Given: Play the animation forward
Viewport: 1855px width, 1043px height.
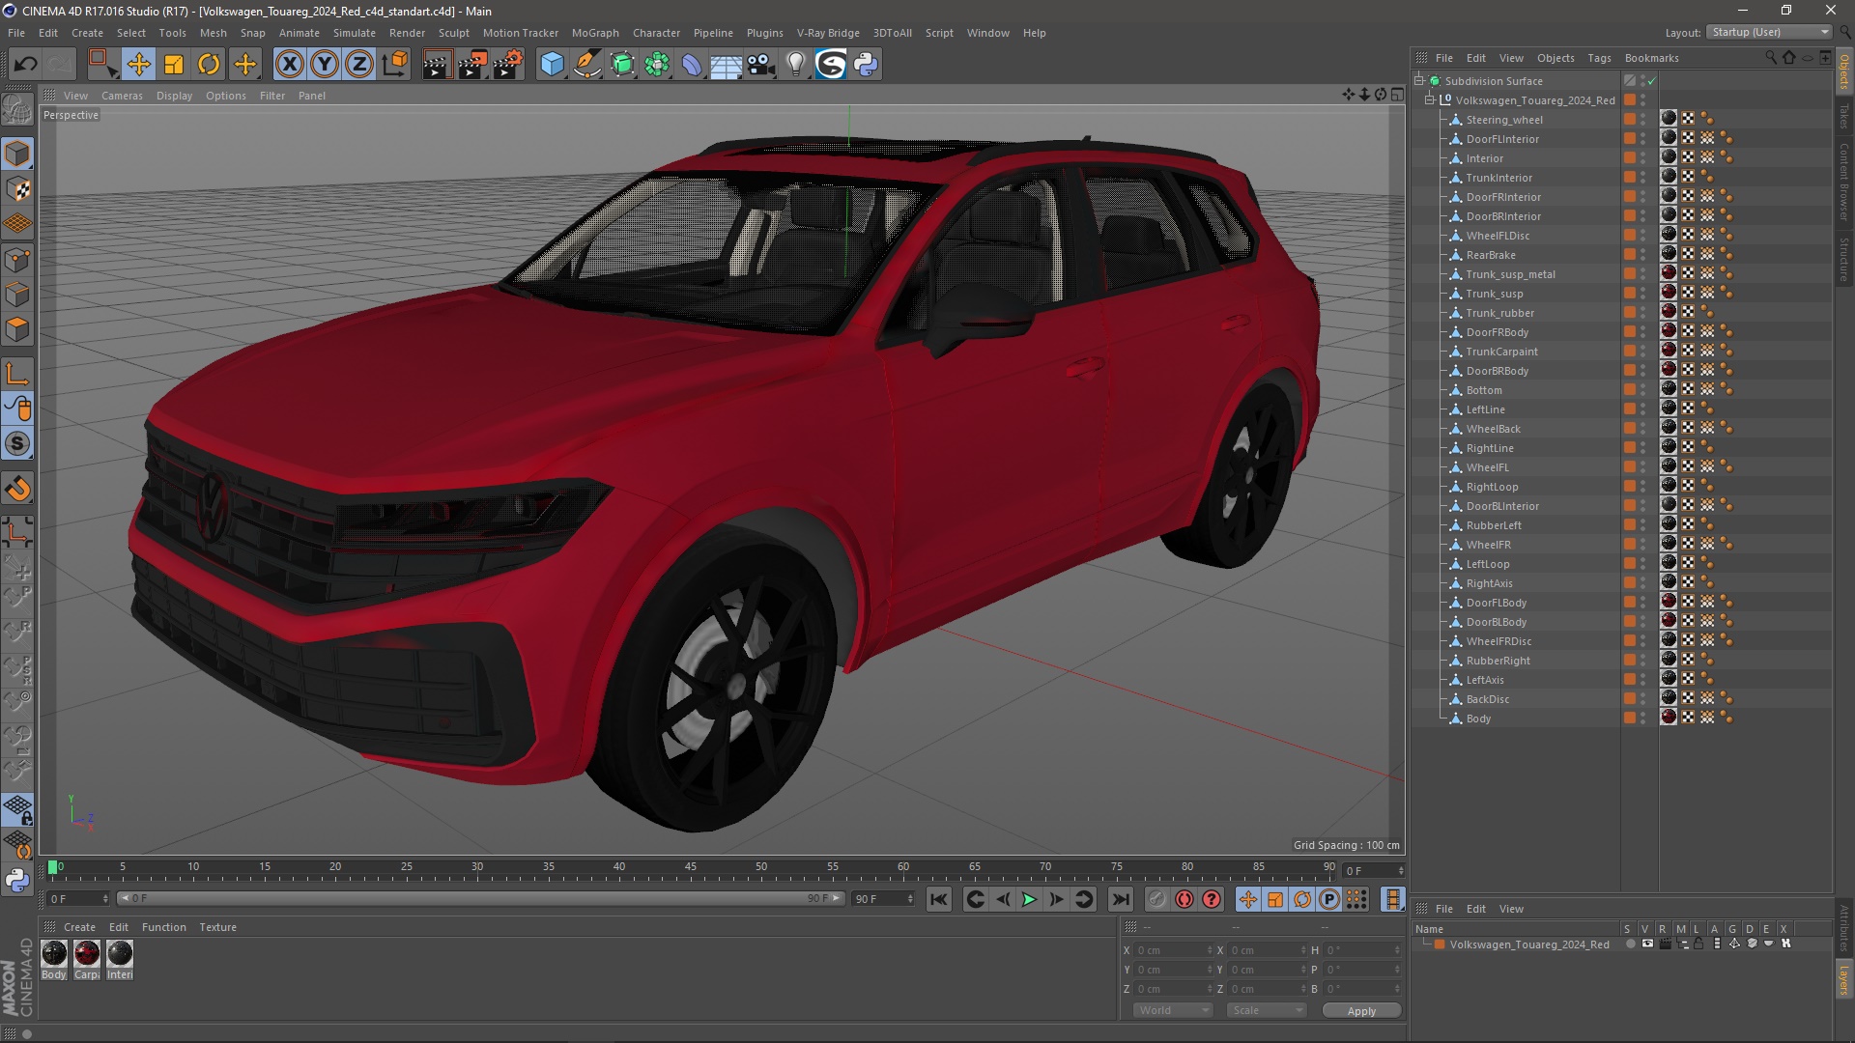Looking at the screenshot, I should [1030, 899].
